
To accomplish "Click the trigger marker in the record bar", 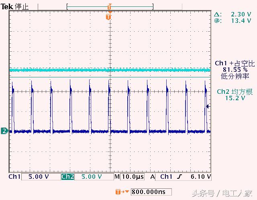I will (x=109, y=7).
